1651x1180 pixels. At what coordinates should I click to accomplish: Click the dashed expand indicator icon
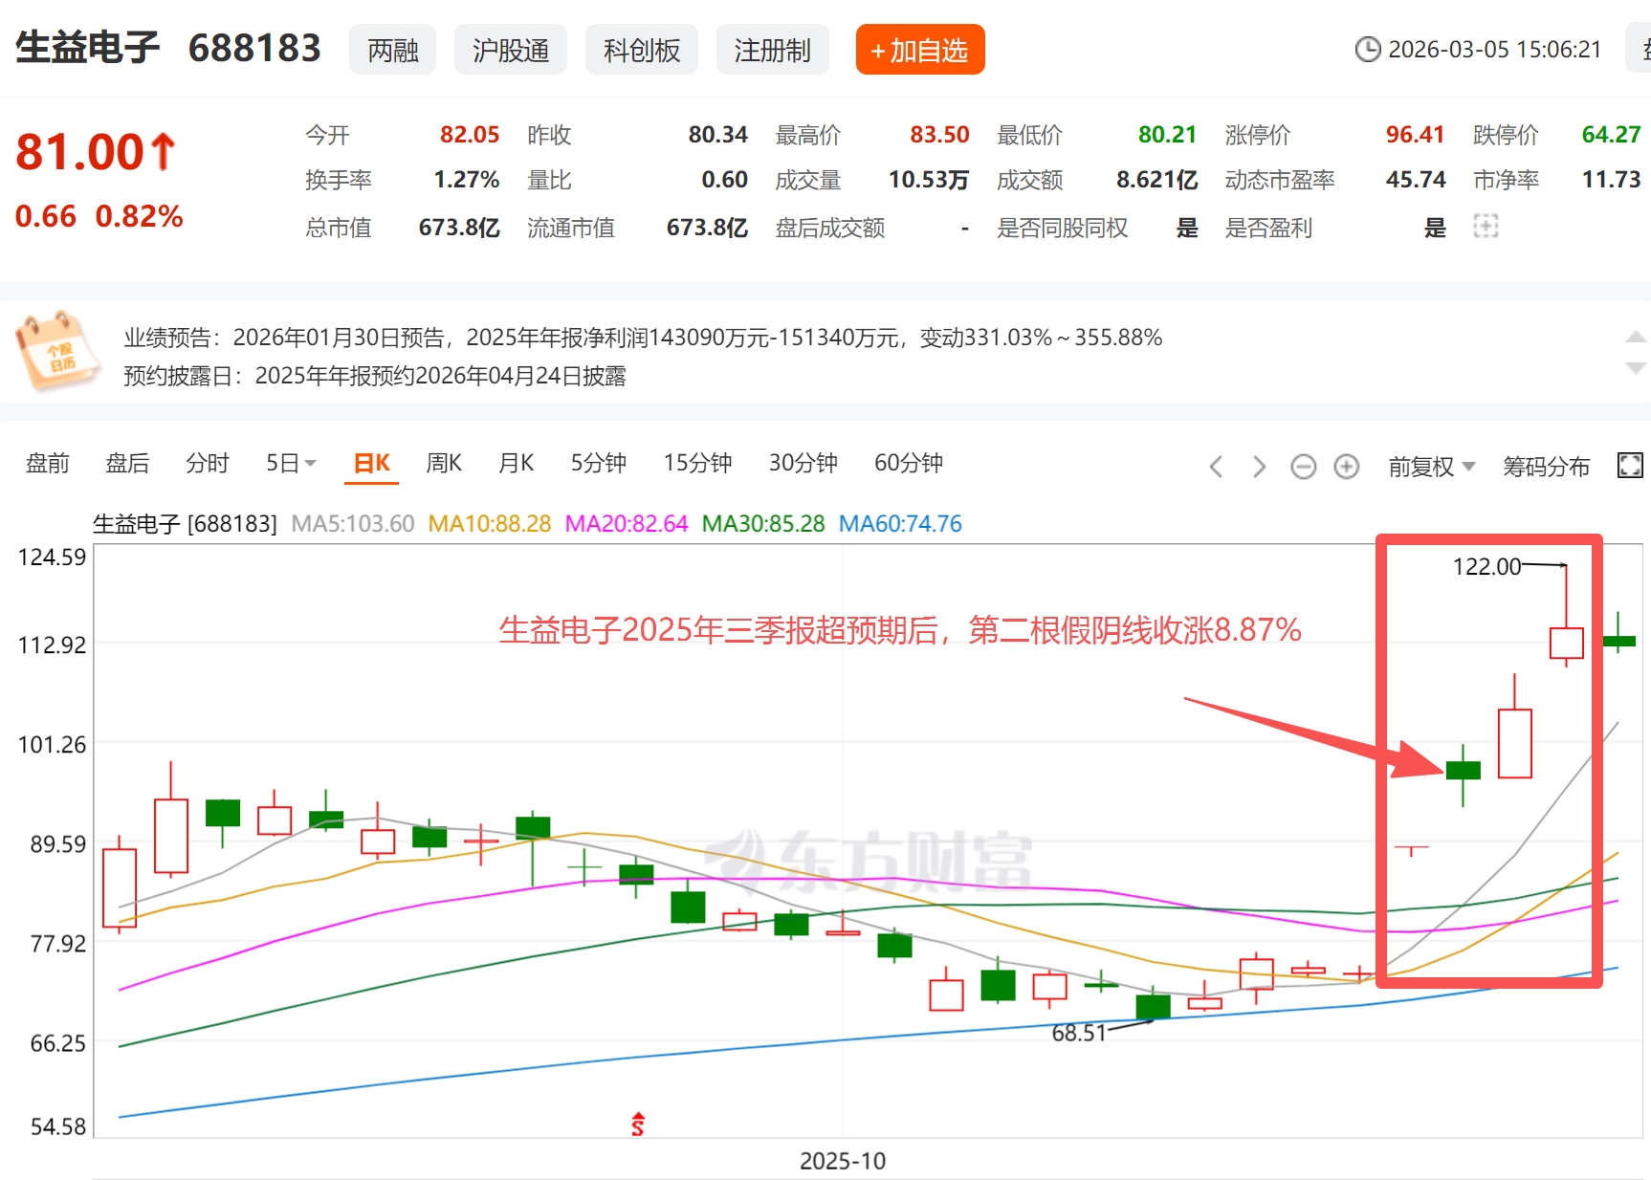(x=1486, y=227)
